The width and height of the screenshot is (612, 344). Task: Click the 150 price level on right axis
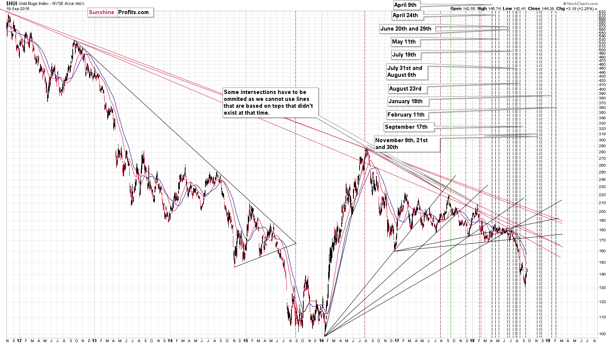coord(602,263)
